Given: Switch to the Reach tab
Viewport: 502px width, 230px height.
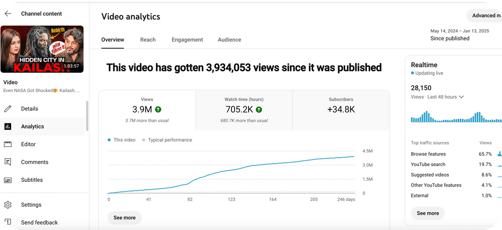Looking at the screenshot, I should click(x=148, y=40).
